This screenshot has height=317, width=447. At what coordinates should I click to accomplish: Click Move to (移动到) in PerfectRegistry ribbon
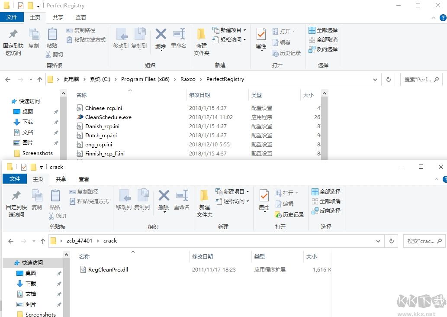[121, 39]
